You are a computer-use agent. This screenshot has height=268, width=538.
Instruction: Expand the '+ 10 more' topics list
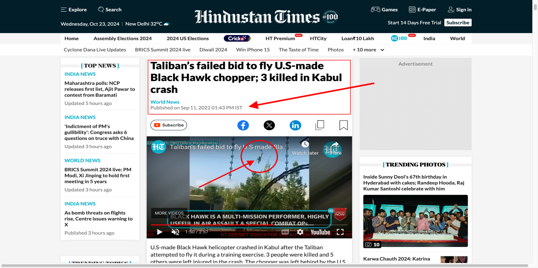pyautogui.click(x=369, y=50)
